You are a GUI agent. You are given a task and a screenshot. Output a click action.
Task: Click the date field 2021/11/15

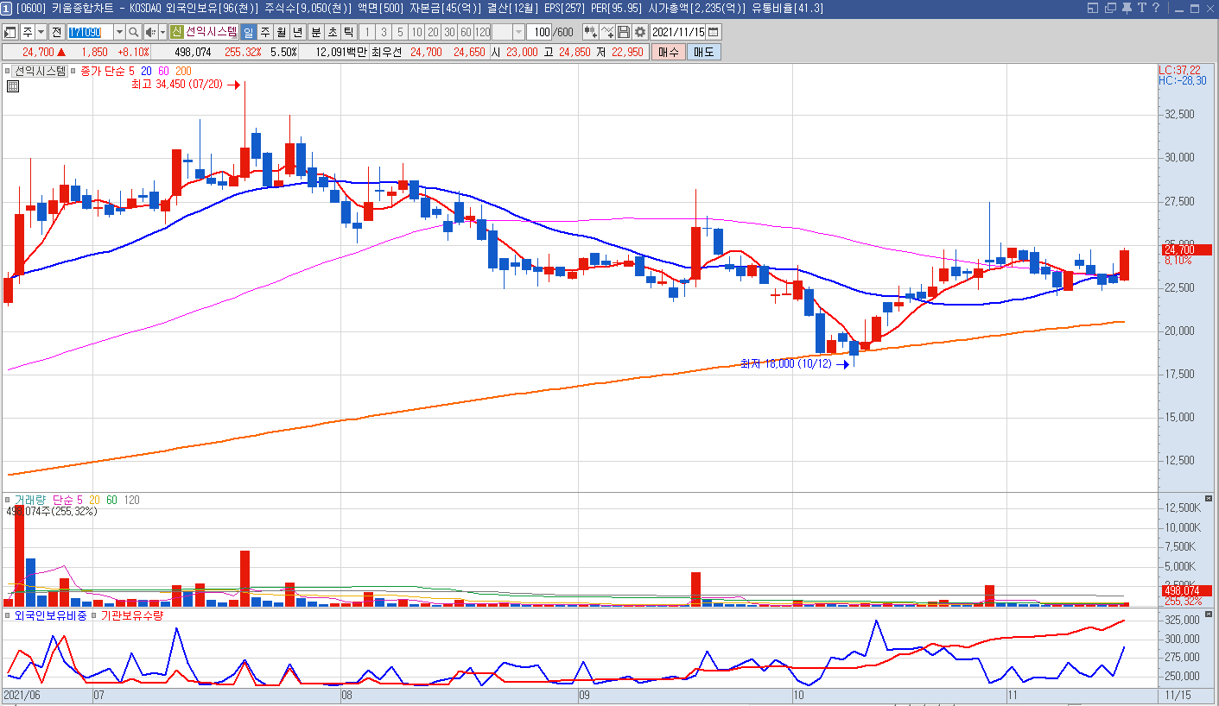pos(678,32)
